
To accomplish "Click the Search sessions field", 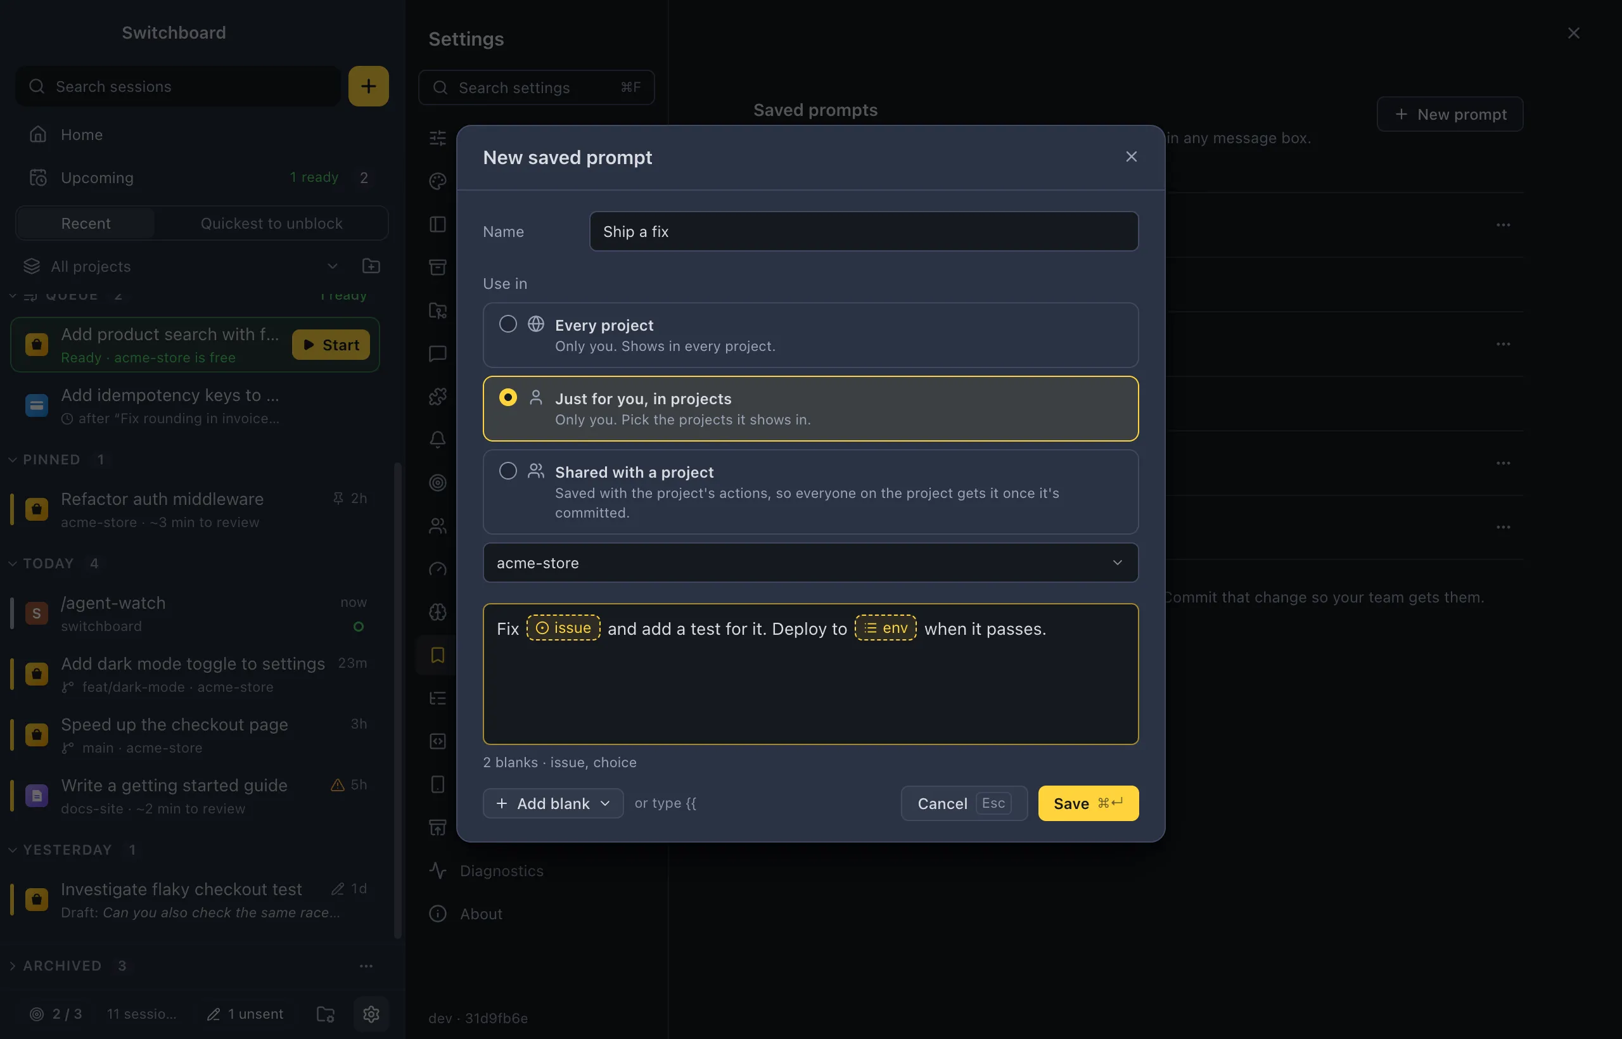I will tap(178, 86).
